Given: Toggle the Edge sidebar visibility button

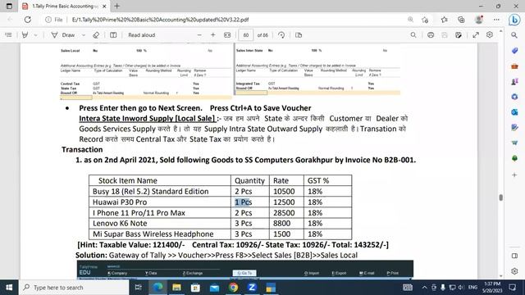Looking at the screenshot, I should click(x=514, y=256).
